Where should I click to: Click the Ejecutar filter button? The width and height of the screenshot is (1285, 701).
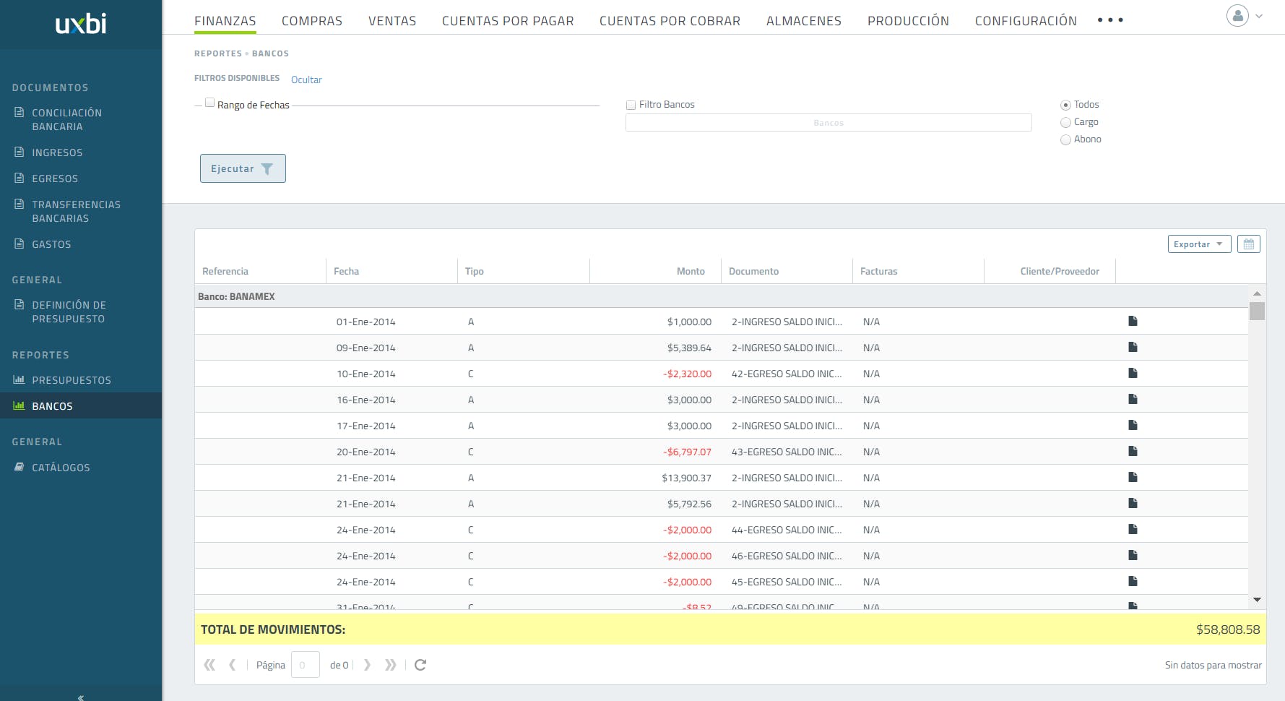coord(243,168)
